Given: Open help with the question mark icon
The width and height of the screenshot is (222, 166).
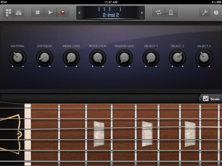Looking at the screenshot, I should click(216, 13).
